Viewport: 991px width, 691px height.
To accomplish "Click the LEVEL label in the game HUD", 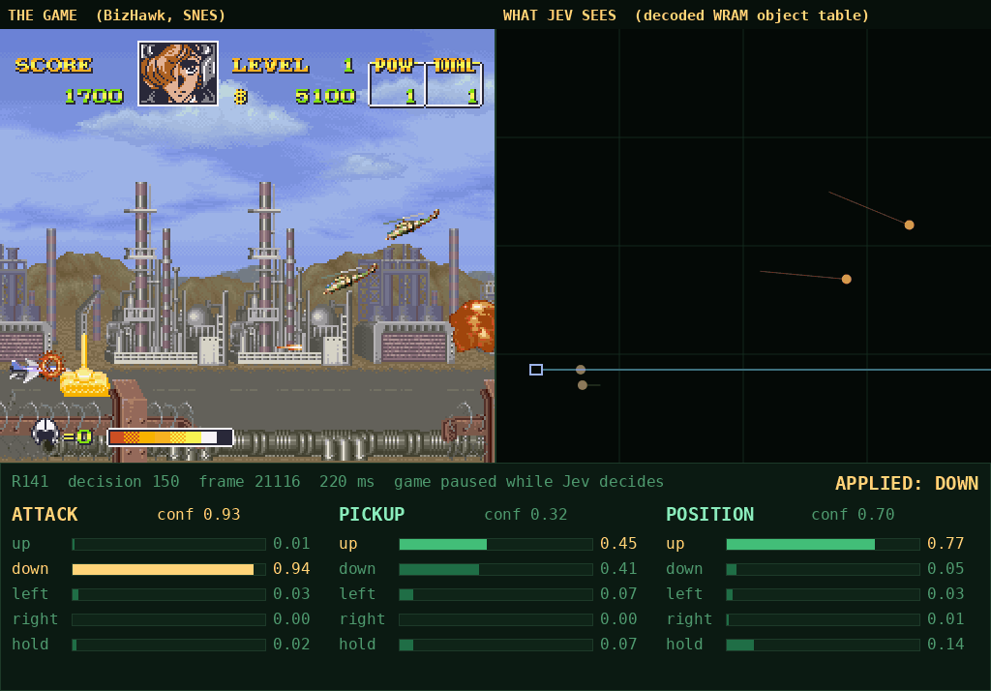I will [x=271, y=65].
